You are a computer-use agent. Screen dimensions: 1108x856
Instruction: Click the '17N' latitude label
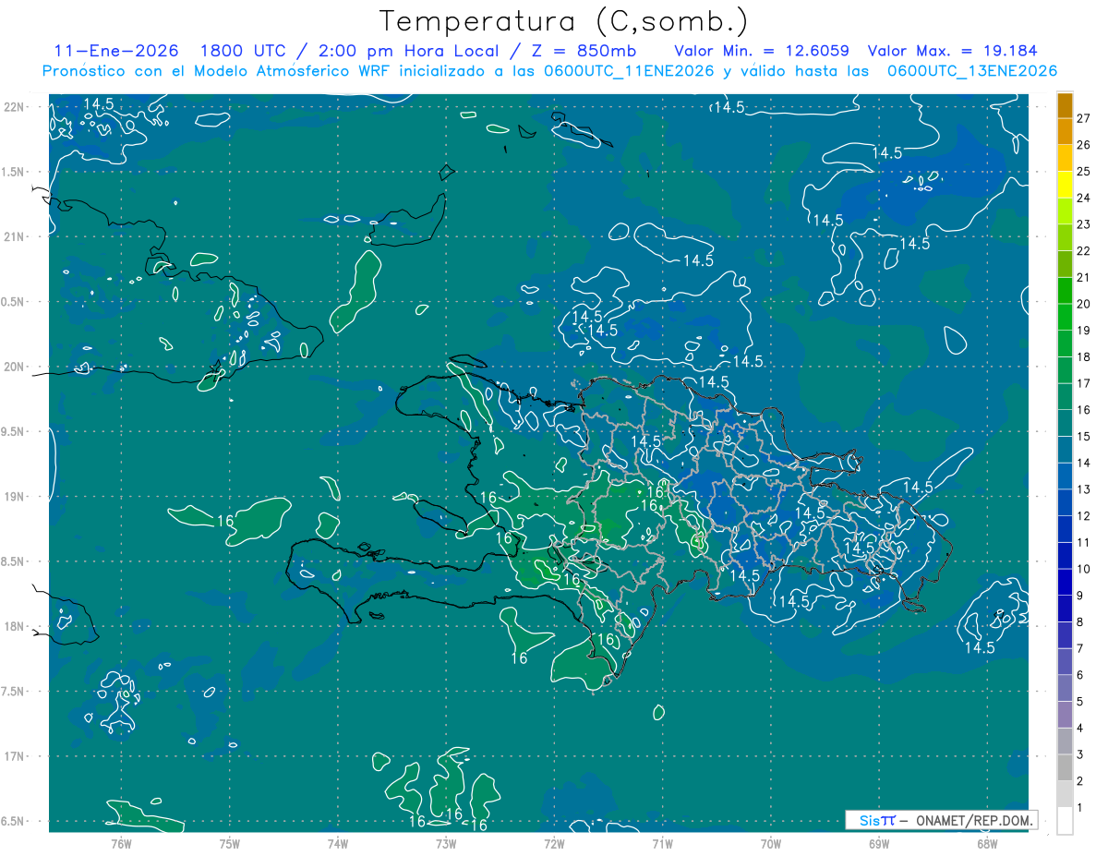click(x=14, y=756)
